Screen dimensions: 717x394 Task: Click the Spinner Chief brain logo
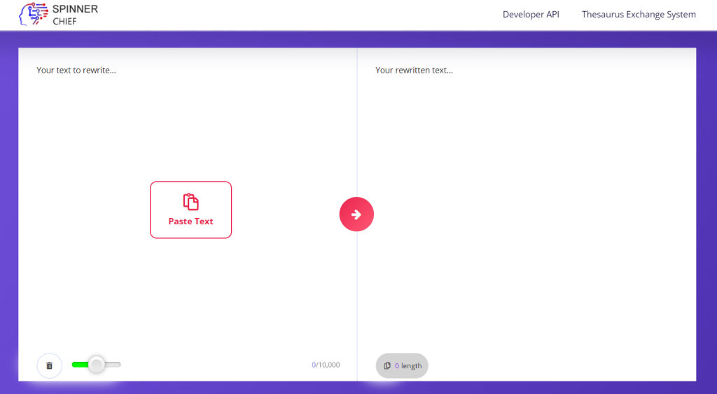34,14
